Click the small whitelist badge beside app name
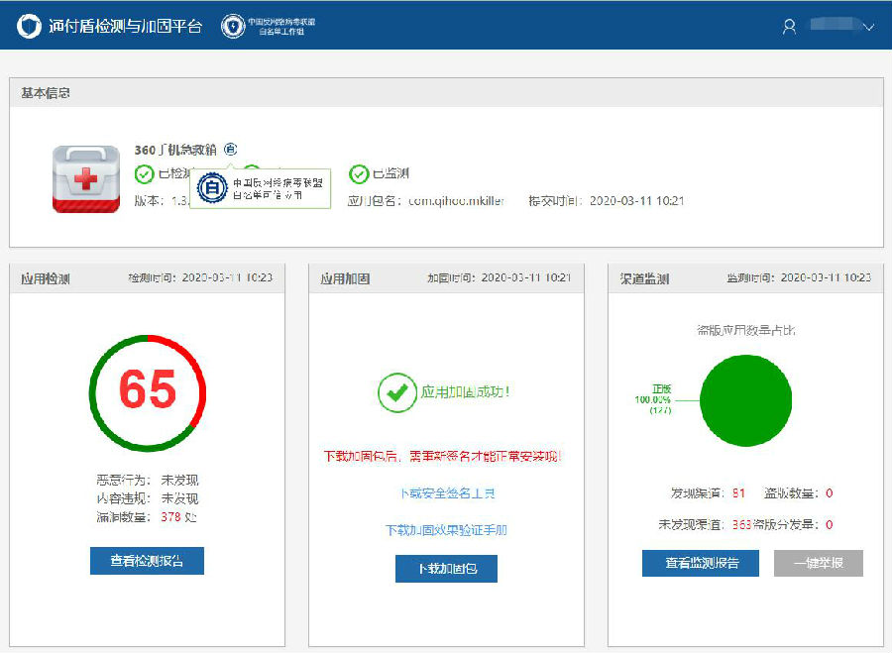The height and width of the screenshot is (653, 892). (x=230, y=150)
